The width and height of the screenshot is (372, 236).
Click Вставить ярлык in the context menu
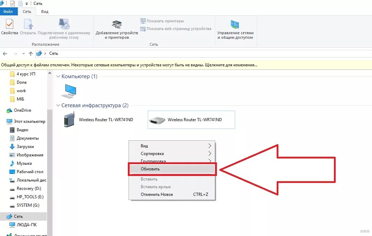172,187
